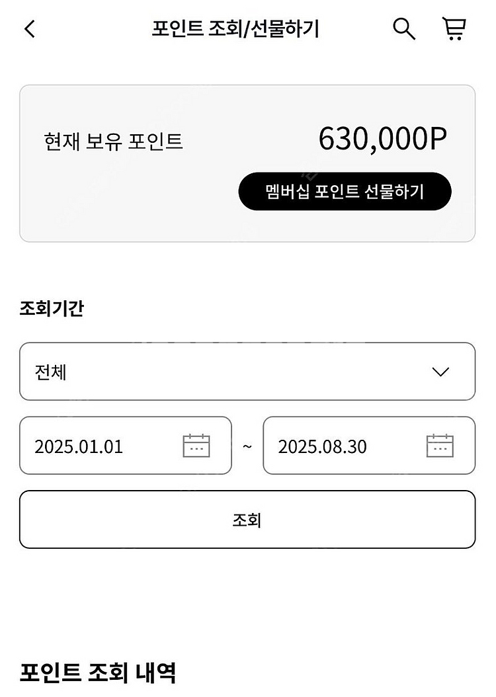Click the 포인트 조회 내역 heading

pos(98,673)
